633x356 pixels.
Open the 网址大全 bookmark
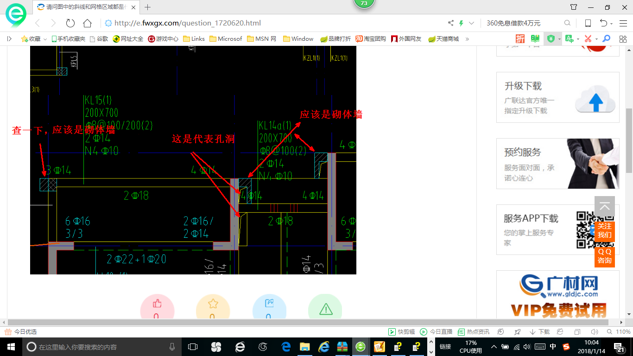point(128,39)
